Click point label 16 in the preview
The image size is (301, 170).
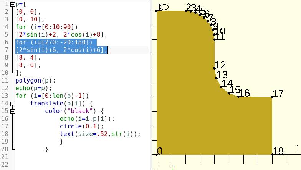(x=244, y=93)
